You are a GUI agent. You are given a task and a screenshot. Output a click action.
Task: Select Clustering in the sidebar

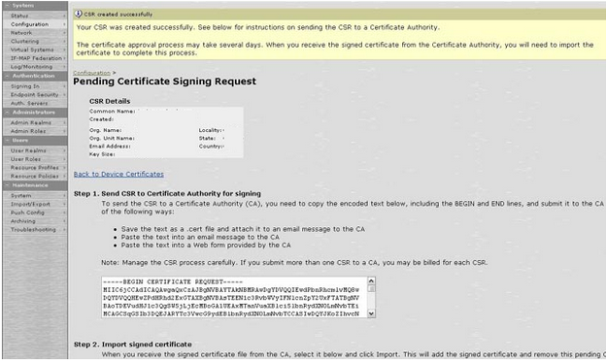click(x=24, y=42)
